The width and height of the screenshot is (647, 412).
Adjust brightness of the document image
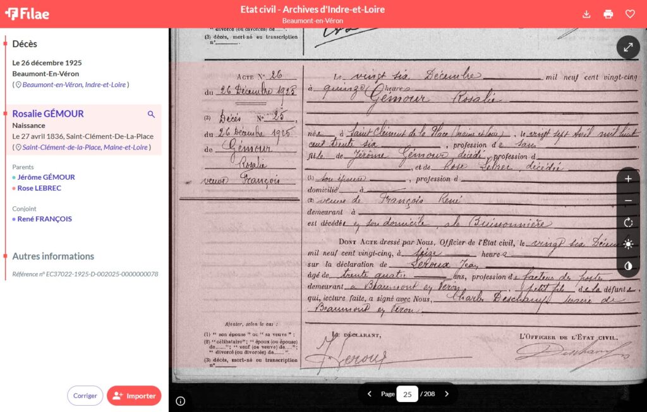click(628, 244)
